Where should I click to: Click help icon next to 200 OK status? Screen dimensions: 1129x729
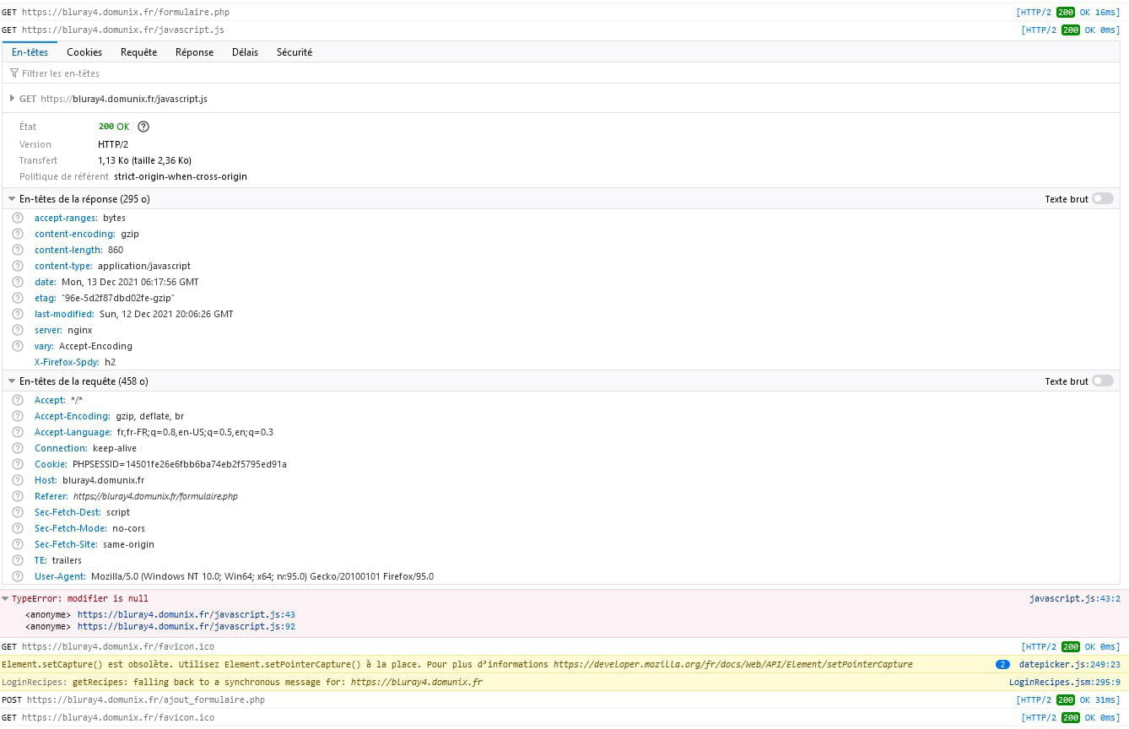tap(143, 127)
